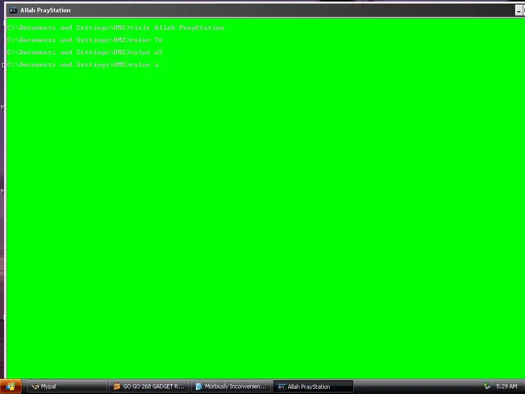This screenshot has height=394, width=525.
Task: Open the command prompt system menu icon
Action: (13, 10)
